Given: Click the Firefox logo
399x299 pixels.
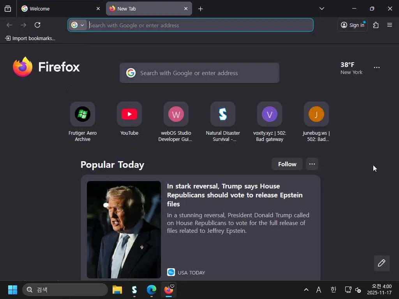Looking at the screenshot, I should 46,67.
